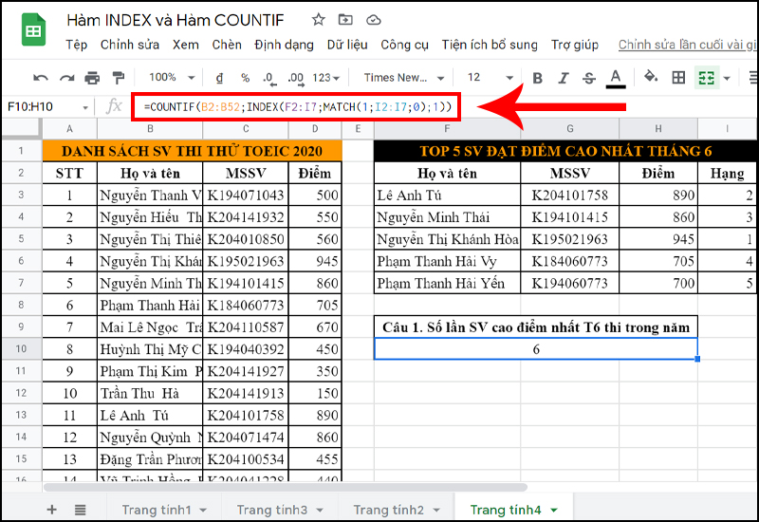759x522 pixels.
Task: Open the Định dạng menu
Action: [x=284, y=45]
